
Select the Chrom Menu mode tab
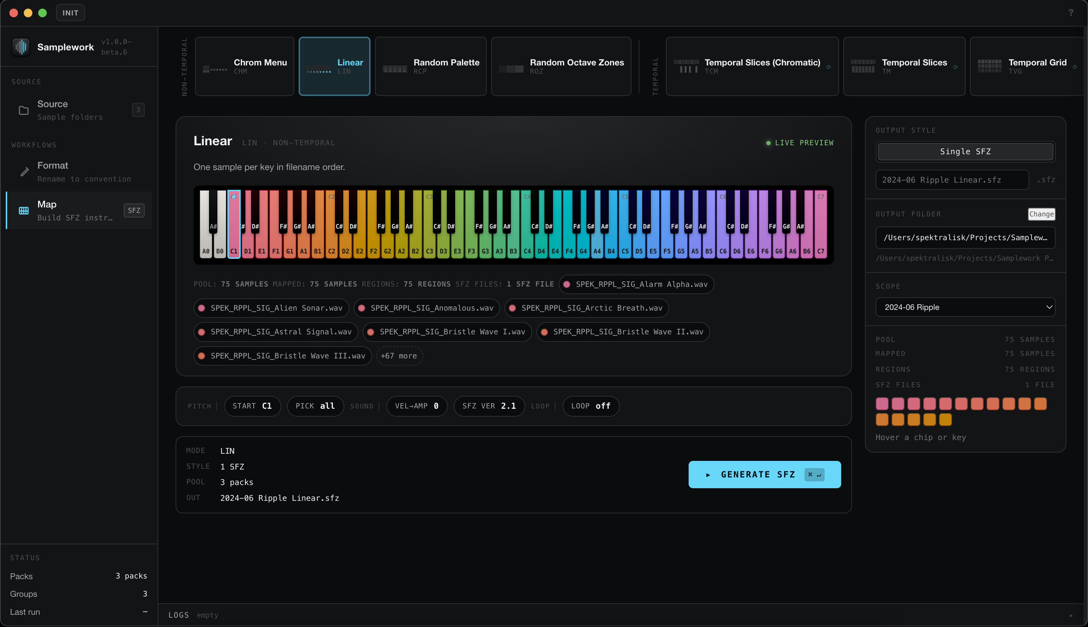pyautogui.click(x=244, y=66)
